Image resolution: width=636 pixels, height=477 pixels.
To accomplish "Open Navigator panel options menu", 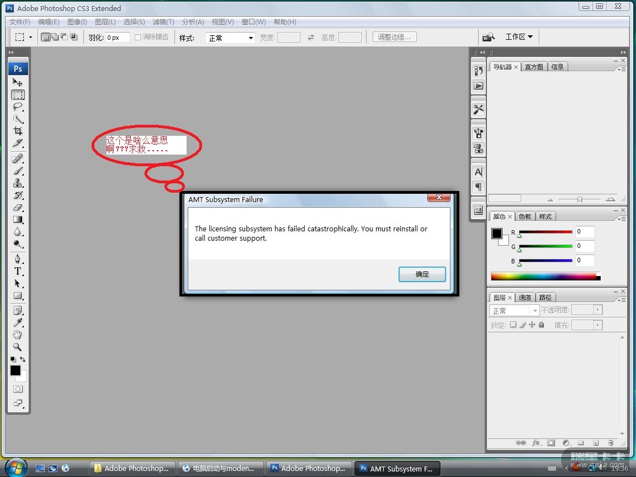I will click(622, 70).
